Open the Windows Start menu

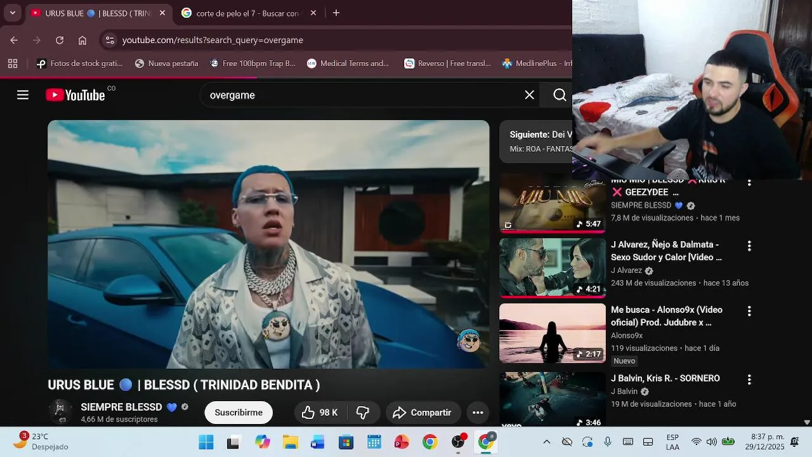click(x=206, y=442)
